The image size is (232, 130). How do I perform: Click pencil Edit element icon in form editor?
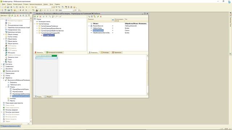38,17
